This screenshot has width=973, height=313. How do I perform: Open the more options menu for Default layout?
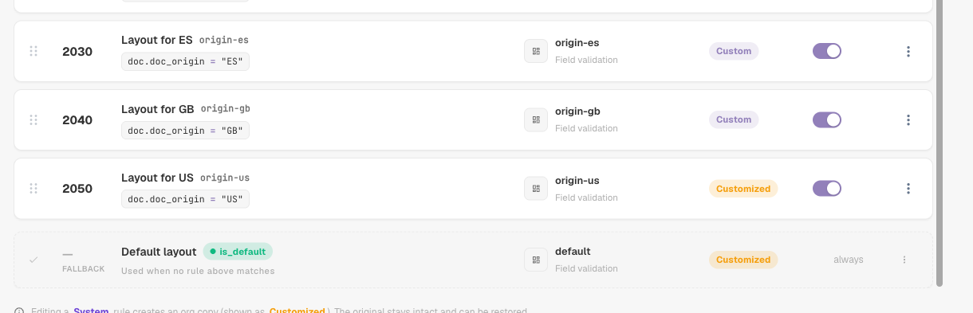(x=904, y=260)
